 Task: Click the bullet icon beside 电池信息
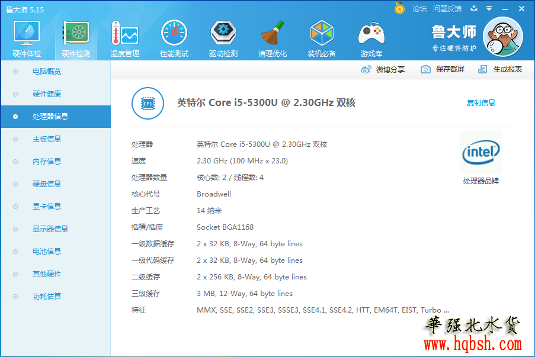coord(15,252)
